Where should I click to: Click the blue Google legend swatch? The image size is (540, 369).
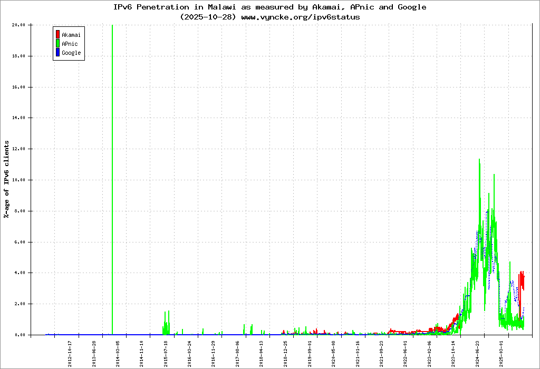(57, 53)
